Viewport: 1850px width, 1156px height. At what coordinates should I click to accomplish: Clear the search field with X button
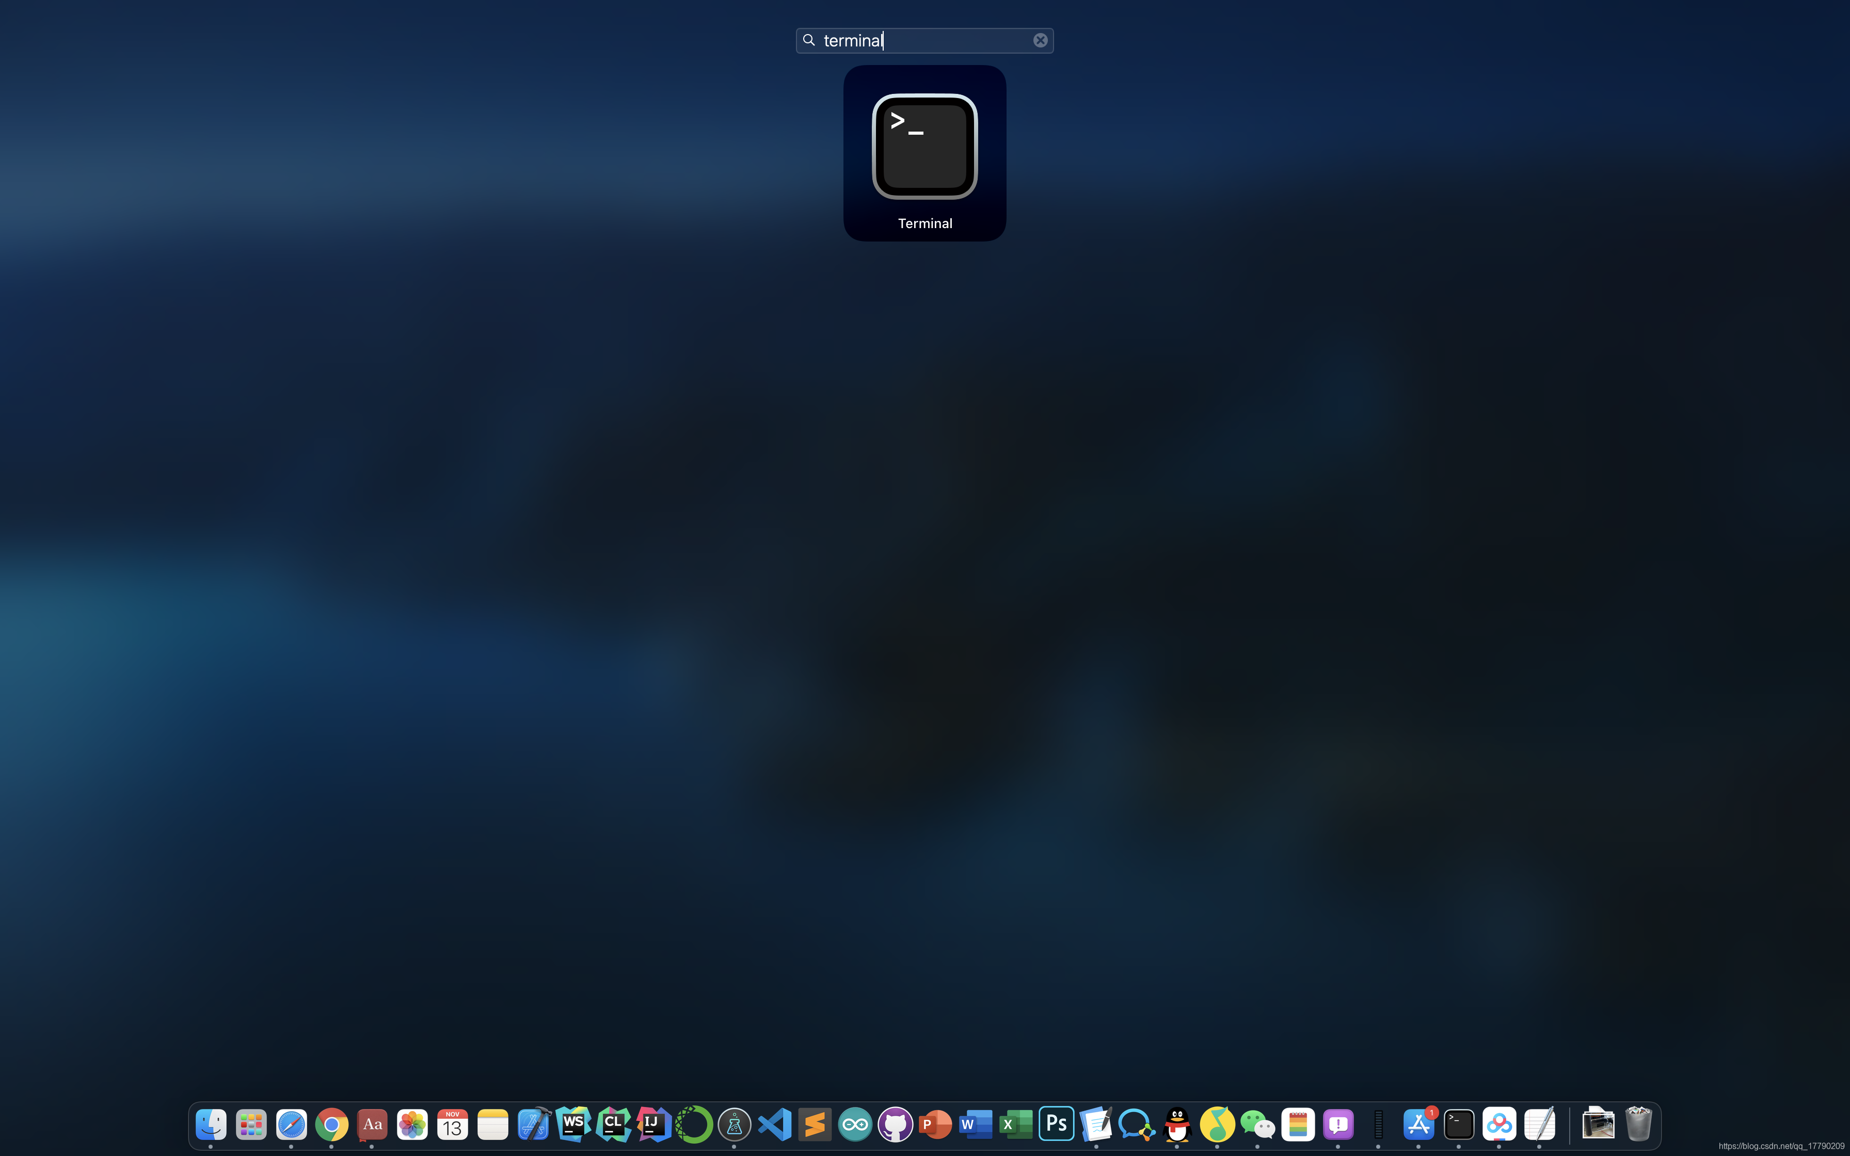coord(1040,41)
